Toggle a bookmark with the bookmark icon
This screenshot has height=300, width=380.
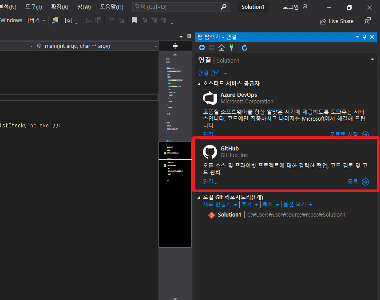pyautogui.click(x=134, y=20)
